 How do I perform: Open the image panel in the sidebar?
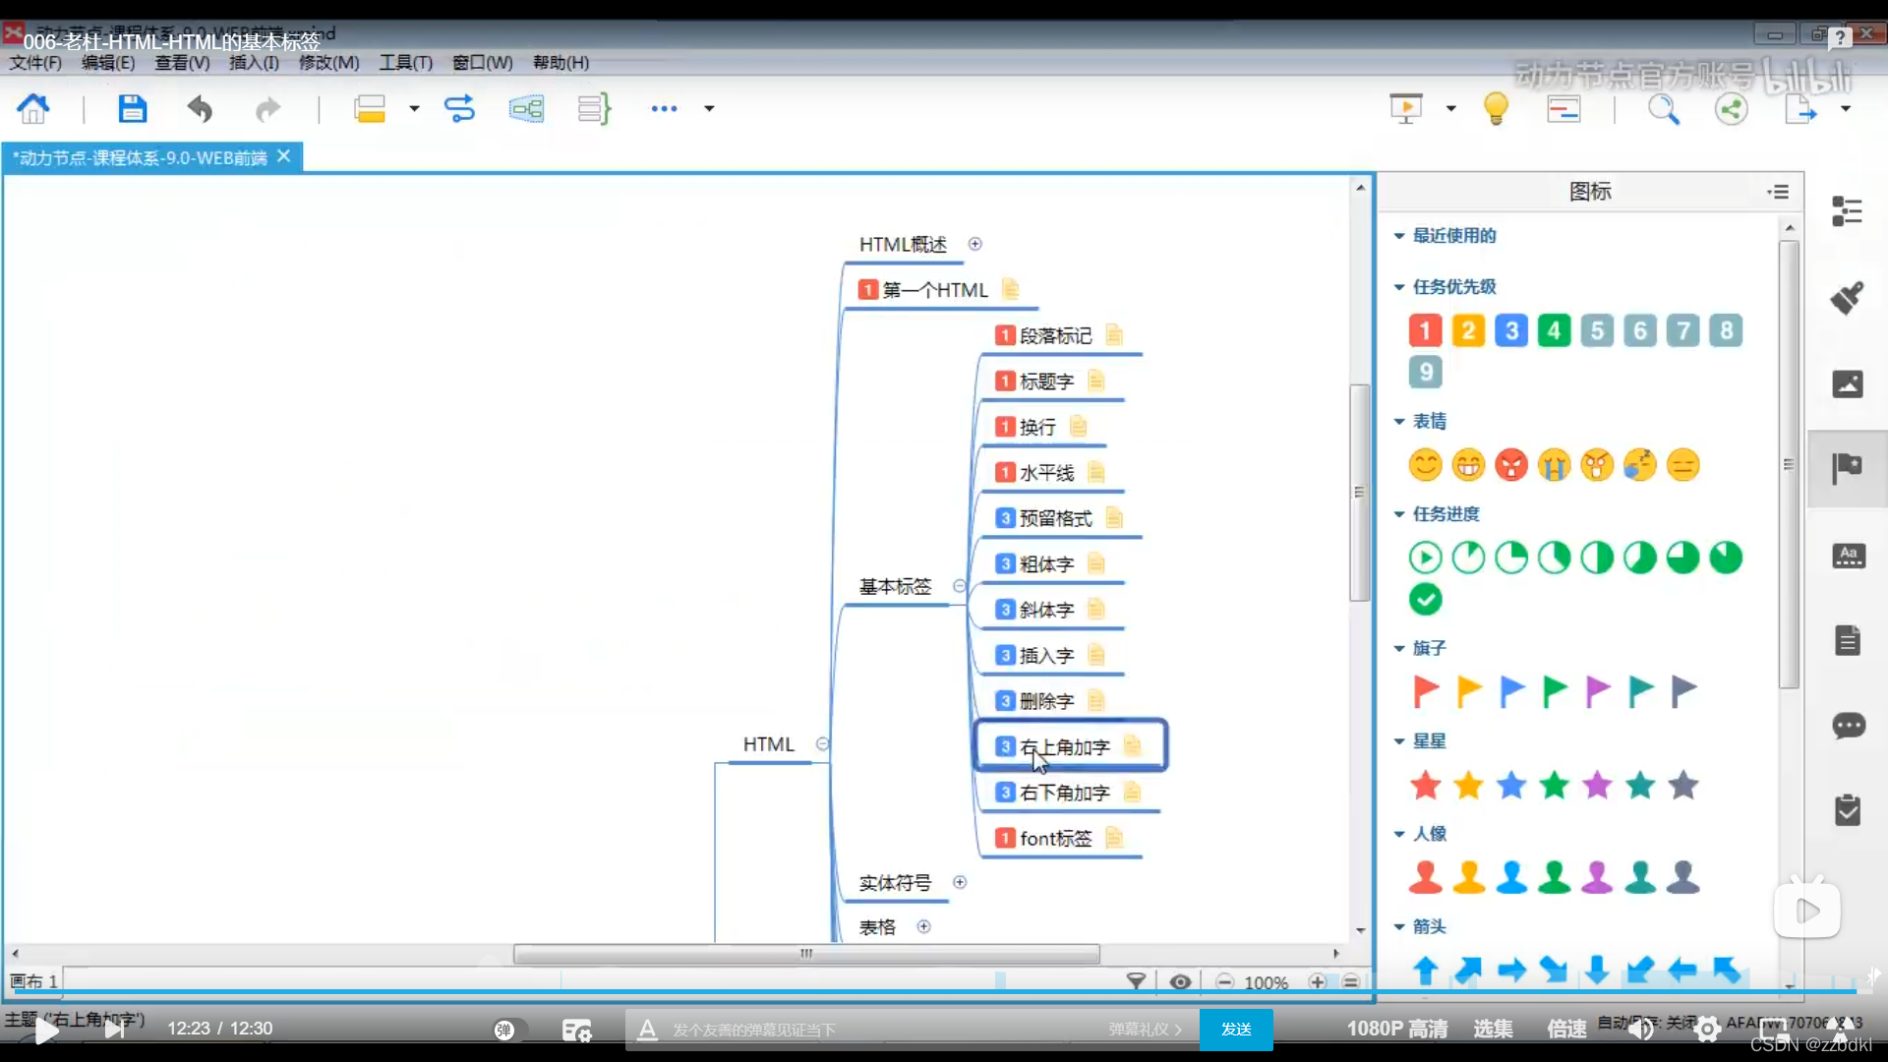point(1848,383)
